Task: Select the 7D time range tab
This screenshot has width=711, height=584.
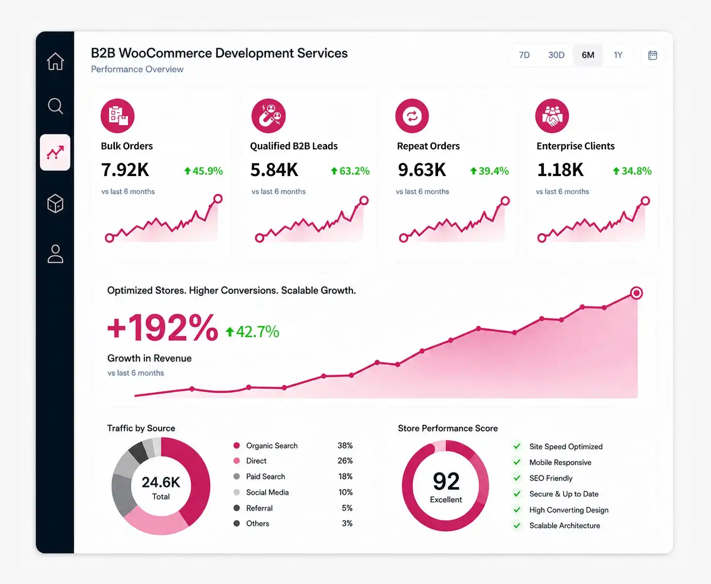Action: coord(524,55)
